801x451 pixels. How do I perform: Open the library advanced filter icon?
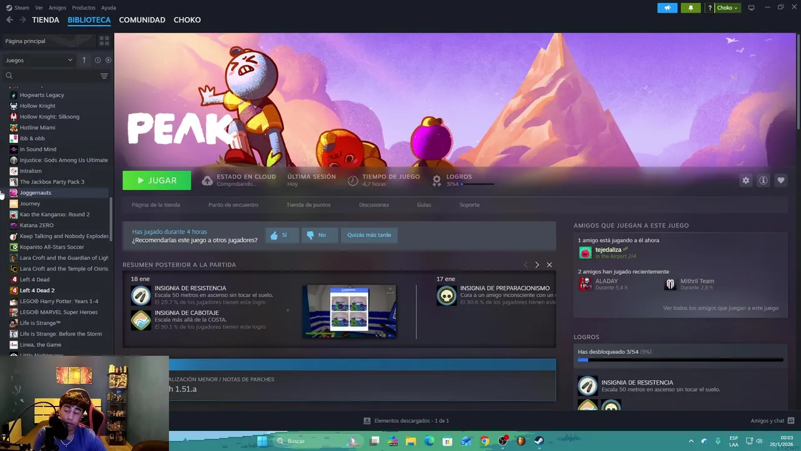pyautogui.click(x=104, y=76)
